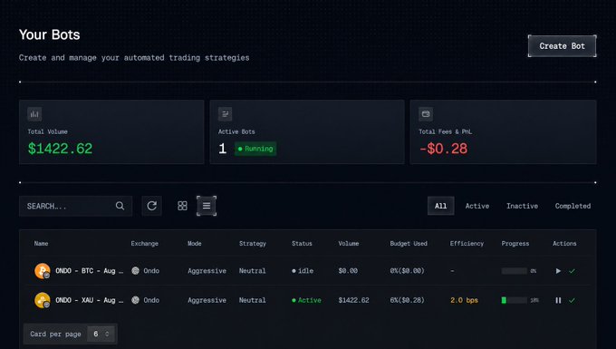616x349 pixels.
Task: Click the Total Volume chart icon
Action: [34, 114]
